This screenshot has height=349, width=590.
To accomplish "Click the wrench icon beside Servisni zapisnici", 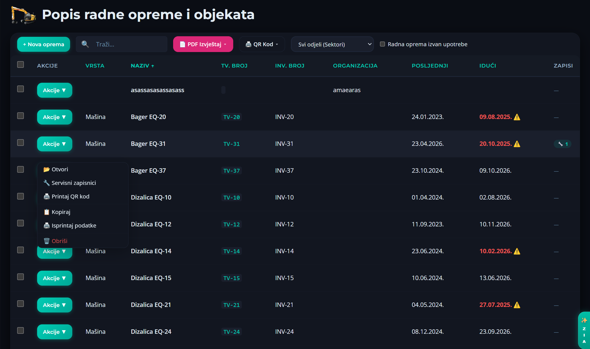I will point(47,183).
